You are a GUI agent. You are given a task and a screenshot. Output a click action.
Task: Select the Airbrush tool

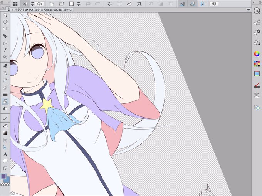[x=5, y=87]
